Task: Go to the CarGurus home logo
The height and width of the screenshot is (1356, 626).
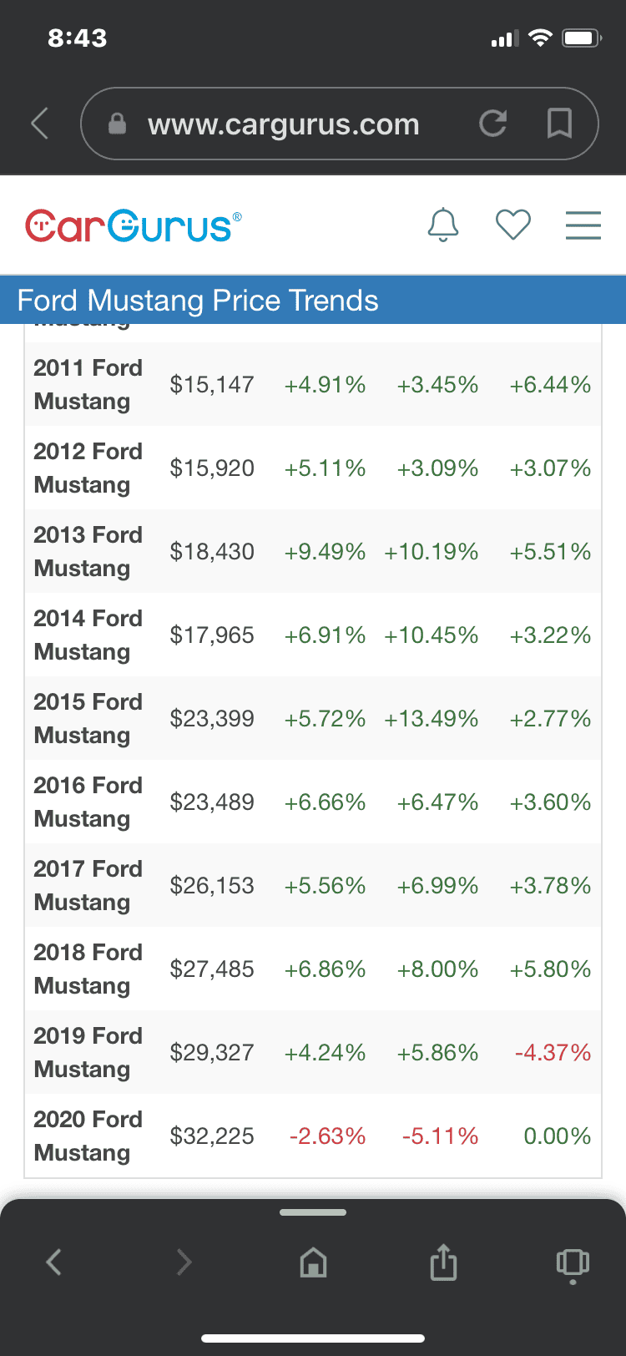Action: pyautogui.click(x=134, y=226)
